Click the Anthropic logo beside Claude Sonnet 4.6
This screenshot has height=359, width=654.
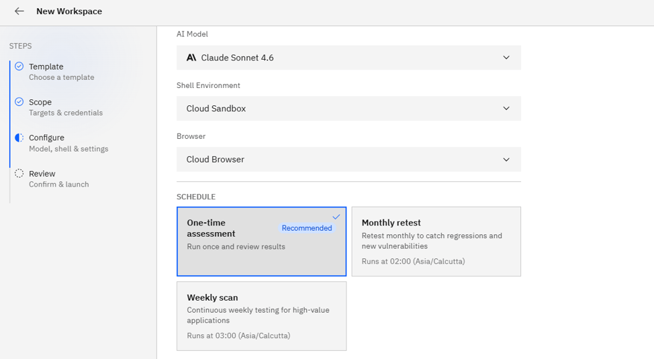(191, 58)
